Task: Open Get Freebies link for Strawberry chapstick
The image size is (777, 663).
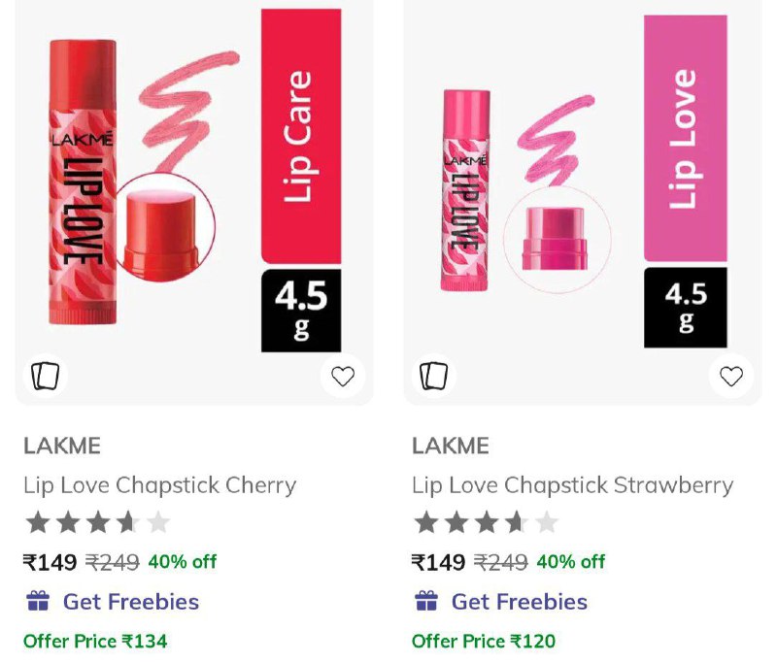Action: [x=520, y=602]
